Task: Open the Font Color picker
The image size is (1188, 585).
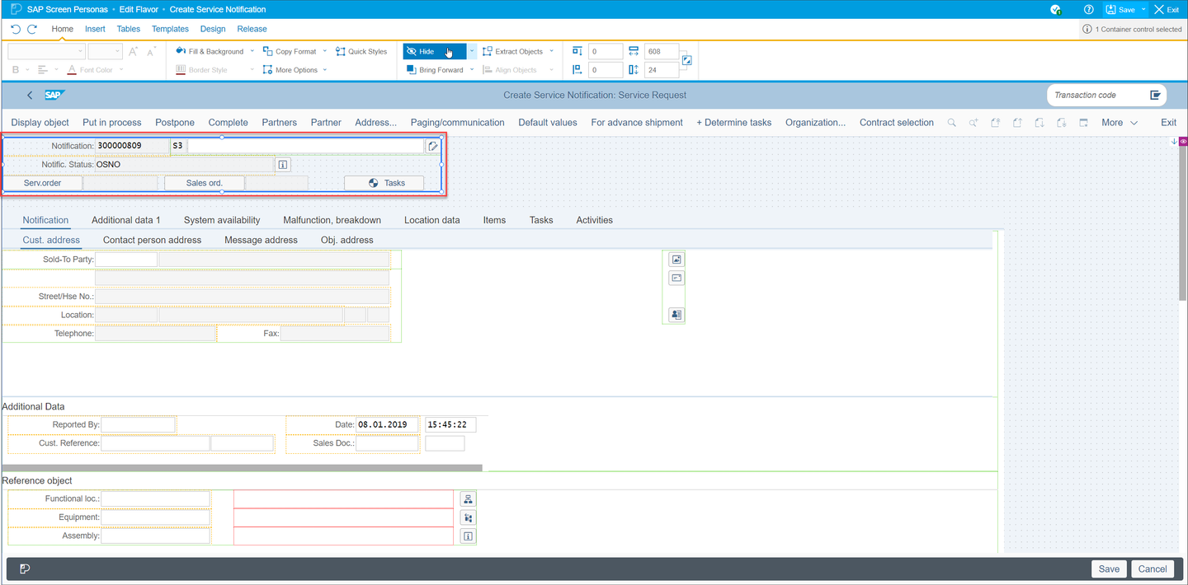Action: point(90,70)
